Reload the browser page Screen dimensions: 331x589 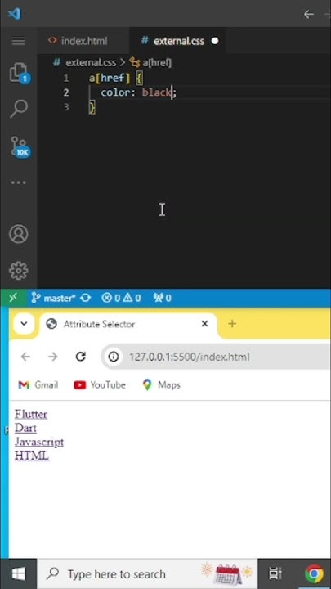(x=81, y=357)
